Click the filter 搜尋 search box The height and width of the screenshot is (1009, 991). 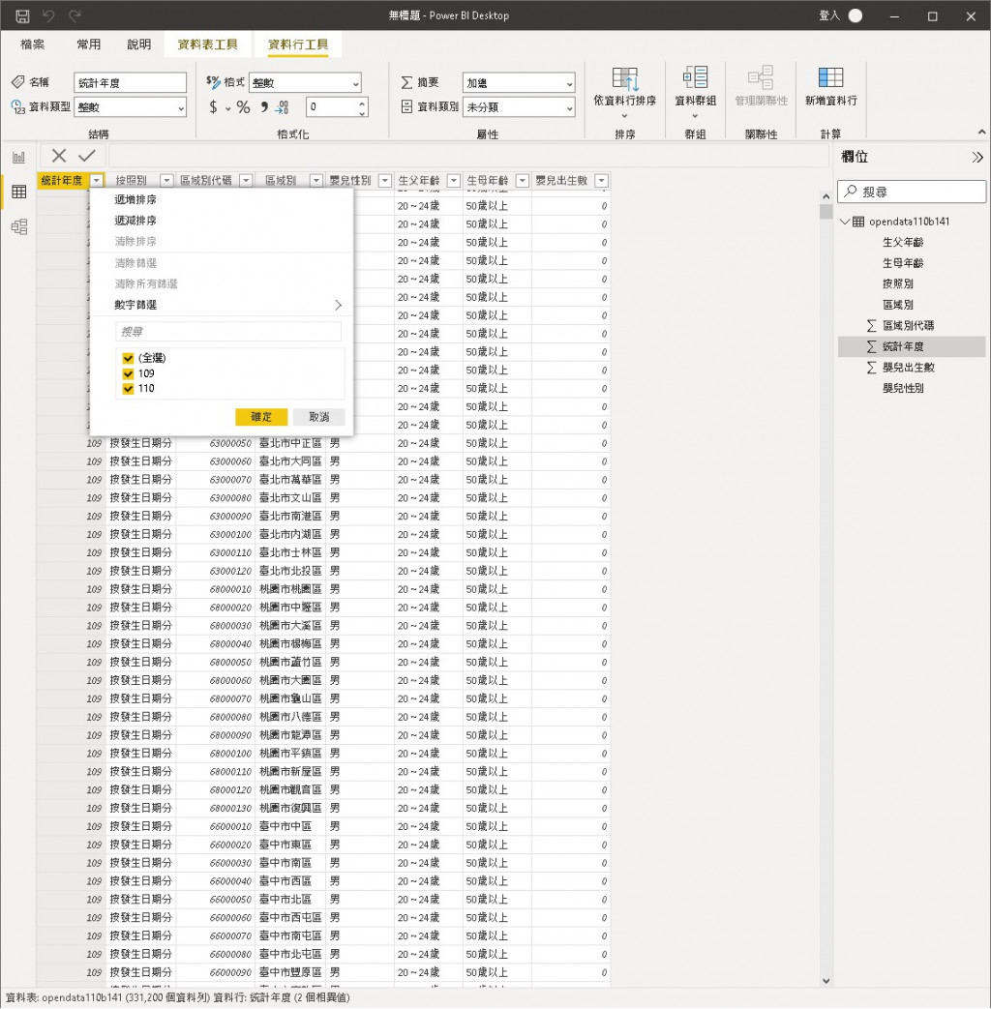[x=228, y=332]
